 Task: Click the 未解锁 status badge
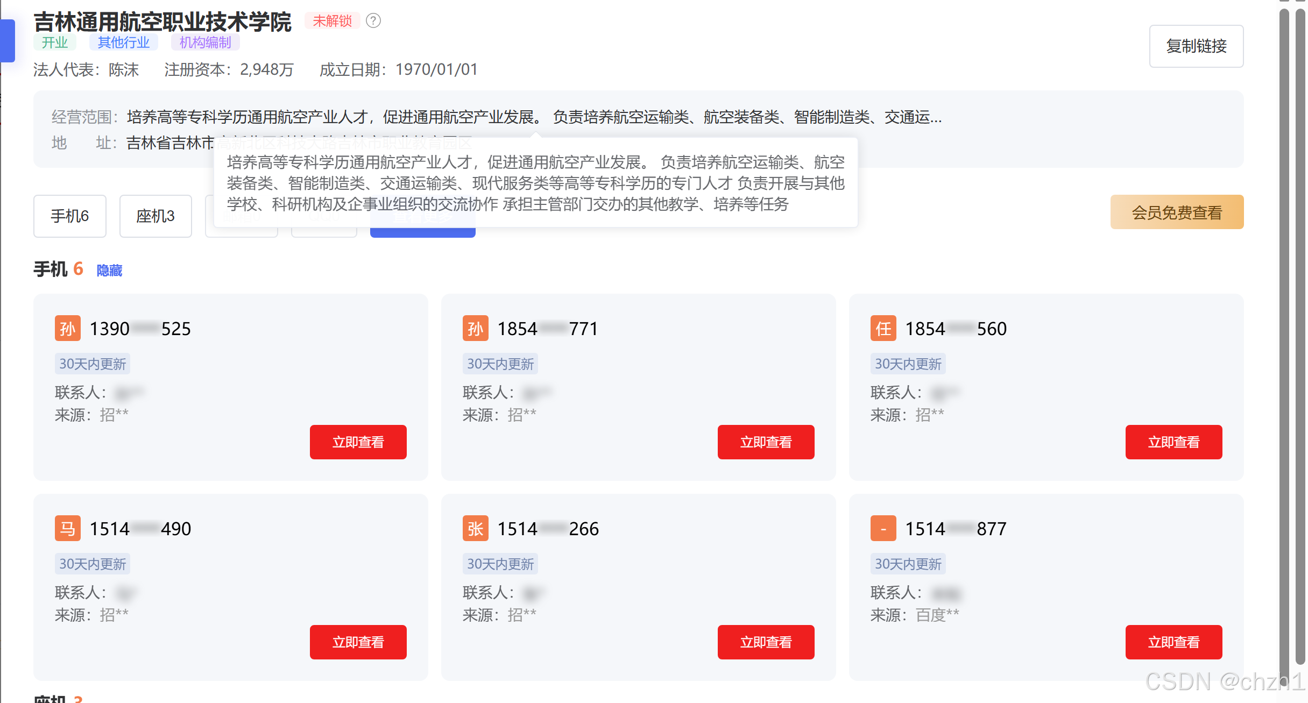332,20
